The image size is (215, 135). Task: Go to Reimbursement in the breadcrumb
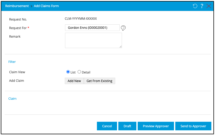click(x=17, y=6)
